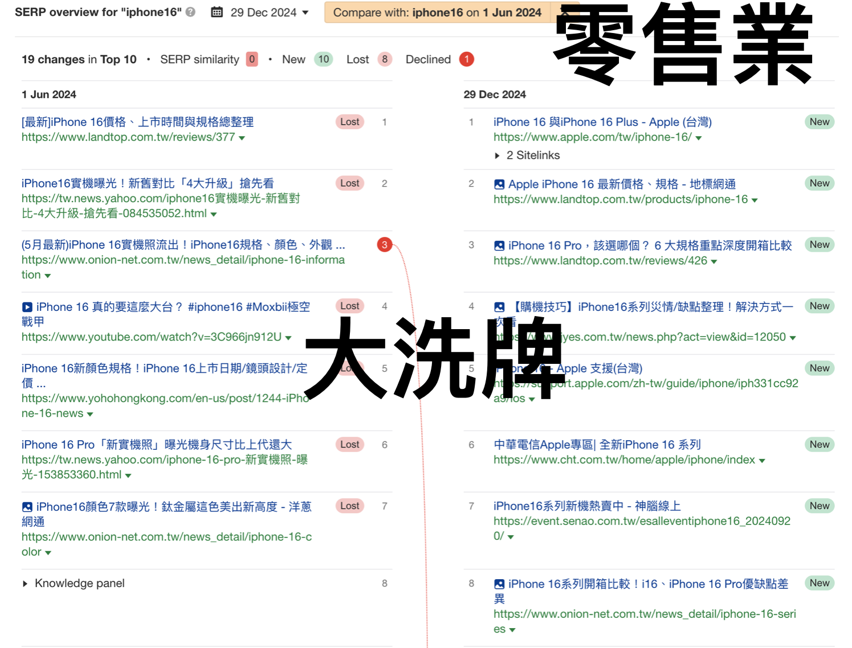The image size is (852, 648).
Task: Click image icon beside 【購機技巧】 result
Action: click(499, 307)
